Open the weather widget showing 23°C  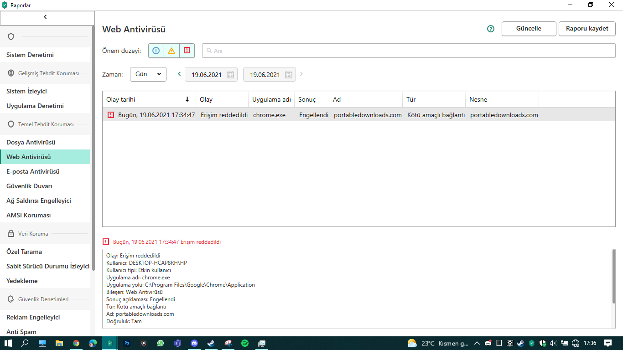[438, 343]
